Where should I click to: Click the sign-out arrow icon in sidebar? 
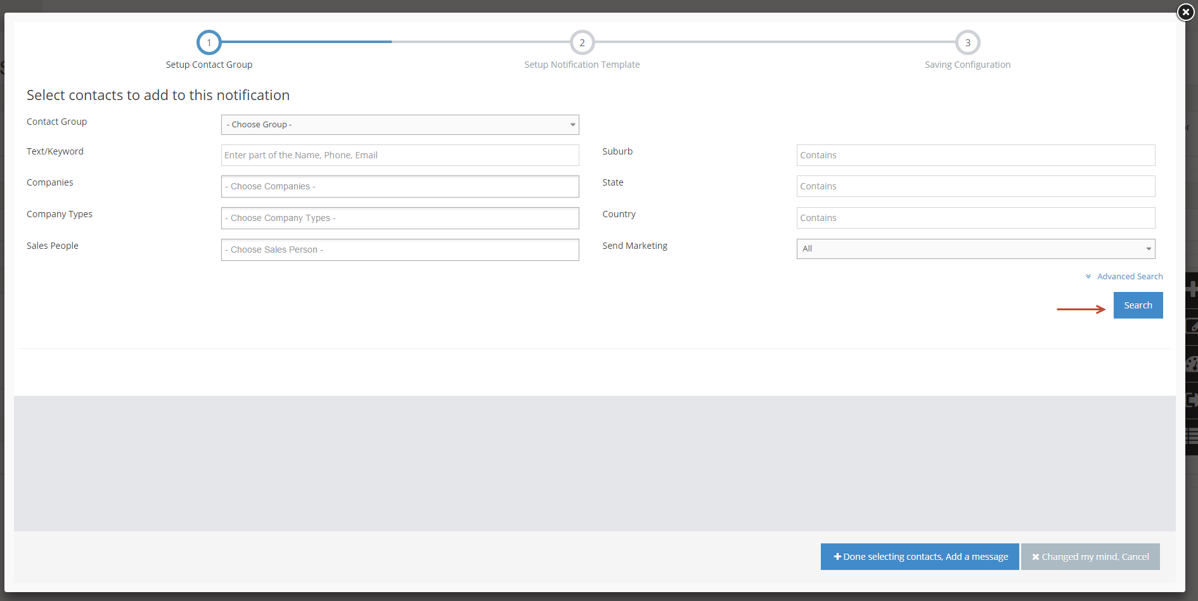1192,400
